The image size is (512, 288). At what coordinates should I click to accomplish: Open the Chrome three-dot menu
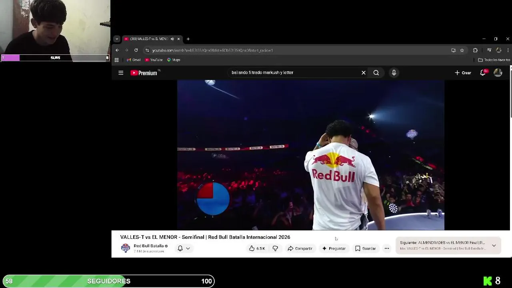(508, 50)
